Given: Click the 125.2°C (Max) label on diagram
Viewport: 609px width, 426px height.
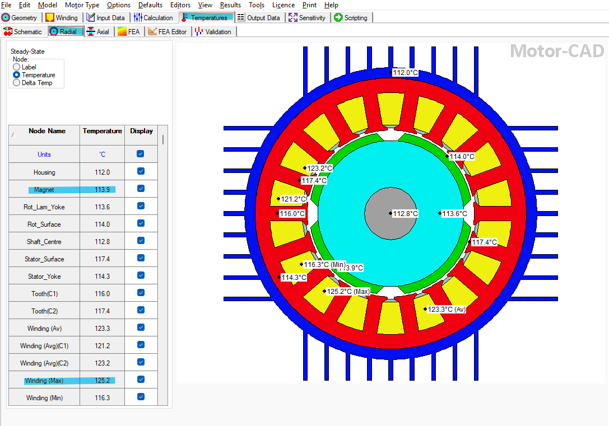Looking at the screenshot, I should coord(348,292).
